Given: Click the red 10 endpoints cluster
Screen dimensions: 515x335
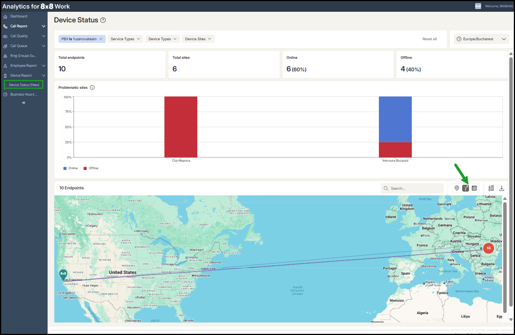Looking at the screenshot, I should [x=489, y=248].
